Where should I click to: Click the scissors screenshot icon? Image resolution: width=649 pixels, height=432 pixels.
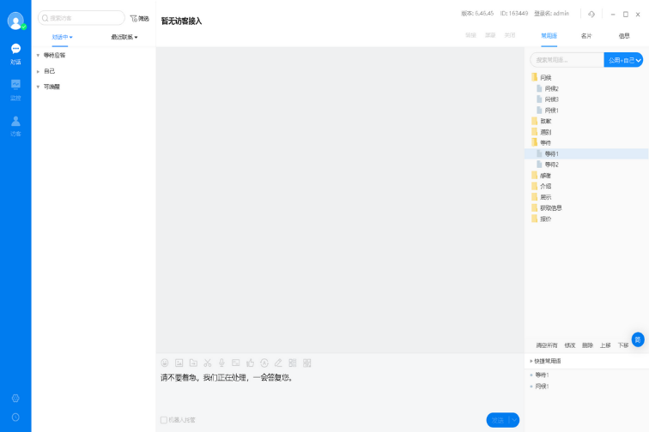point(208,363)
